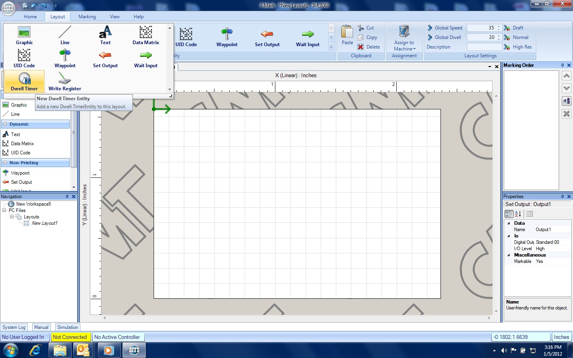
Task: Select the Dwell Timer entity icon
Action: click(x=24, y=79)
